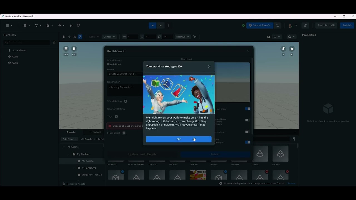The width and height of the screenshot is (356, 200).
Task: Click the Mute assist info icon
Action: 124,133
